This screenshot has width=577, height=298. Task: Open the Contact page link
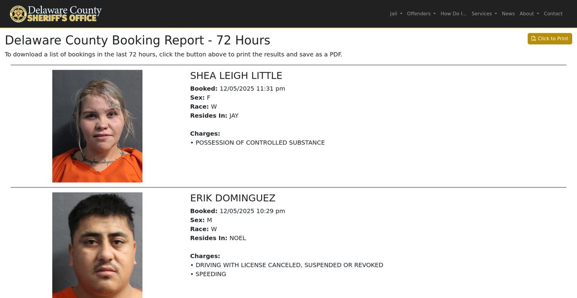553,13
